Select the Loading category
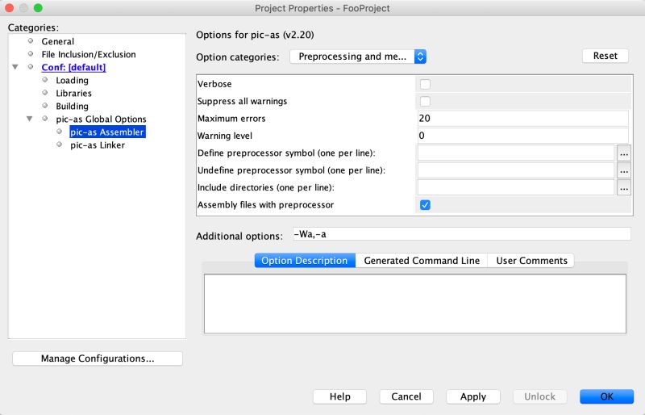 click(x=72, y=81)
